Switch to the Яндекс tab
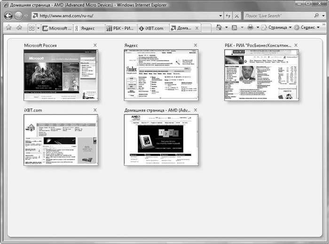The image size is (329, 244). pos(88,28)
